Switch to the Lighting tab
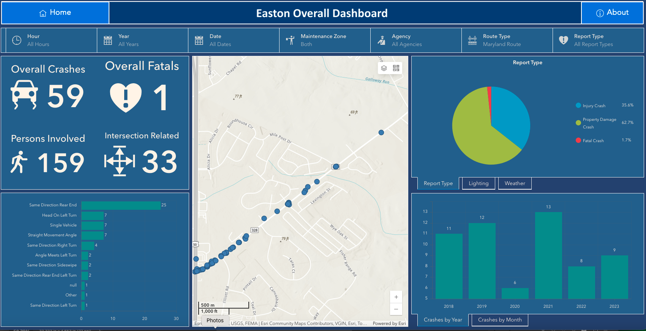This screenshot has height=331, width=646. tap(479, 183)
